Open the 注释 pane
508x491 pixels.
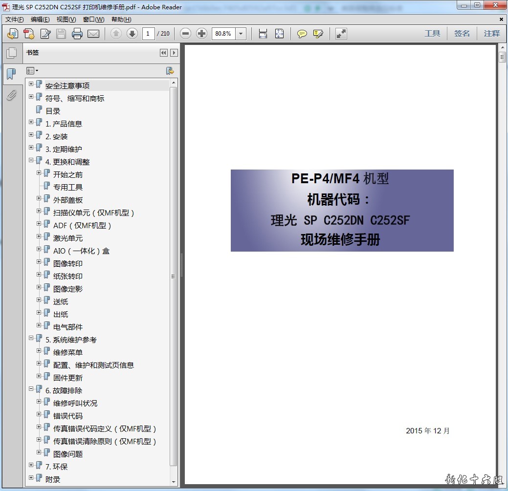pos(492,34)
